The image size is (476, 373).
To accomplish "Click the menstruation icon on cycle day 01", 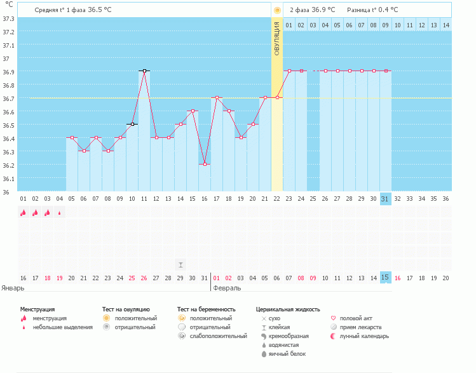I will point(23,212).
